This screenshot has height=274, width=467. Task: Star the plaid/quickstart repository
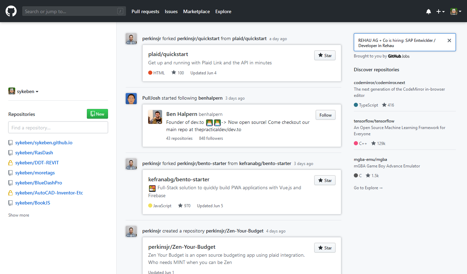[325, 55]
